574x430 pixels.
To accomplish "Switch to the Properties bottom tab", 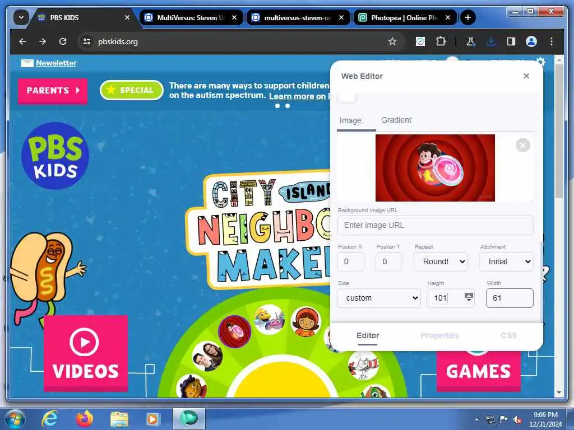I will (x=439, y=336).
